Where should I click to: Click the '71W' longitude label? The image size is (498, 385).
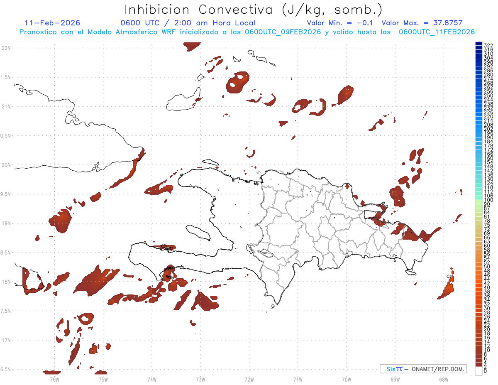pyautogui.click(x=298, y=379)
